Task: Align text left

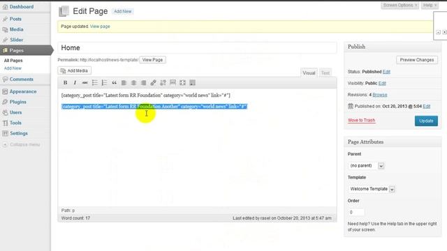Action: tap(124, 82)
